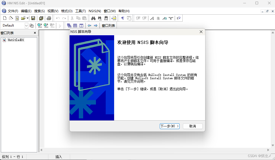Click the horizontal scrollbar right arrow
The width and height of the screenshot is (275, 160).
point(268,150)
